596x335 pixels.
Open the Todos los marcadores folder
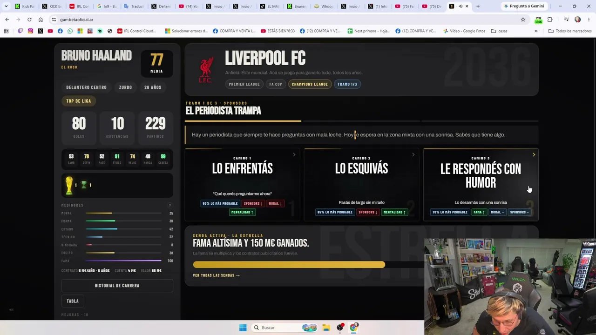569,31
